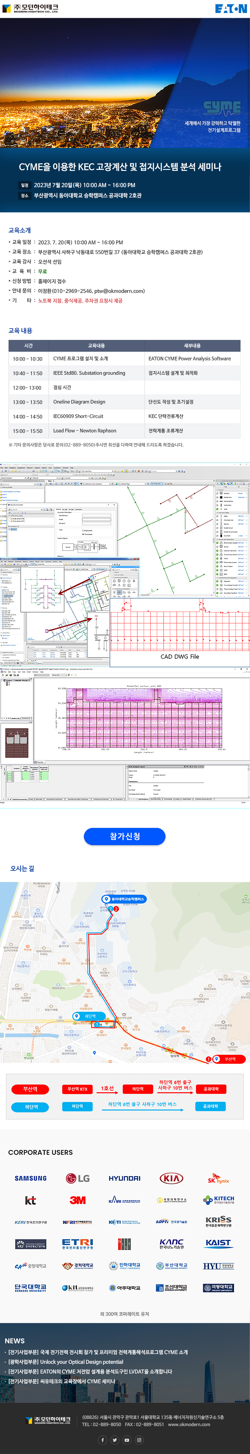Click the 'EATON CYME Power Analysis Software' cell
The height and width of the screenshot is (1454, 250).
192,358
